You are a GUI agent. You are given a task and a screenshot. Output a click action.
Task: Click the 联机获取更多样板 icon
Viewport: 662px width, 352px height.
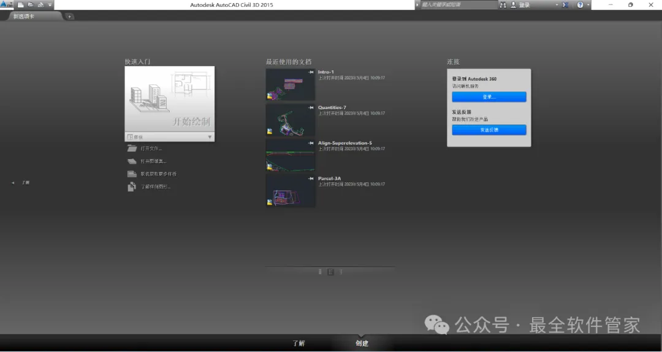[x=132, y=174]
